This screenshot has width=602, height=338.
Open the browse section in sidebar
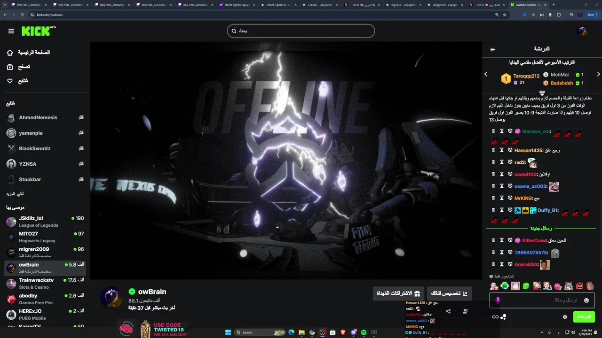(18, 67)
